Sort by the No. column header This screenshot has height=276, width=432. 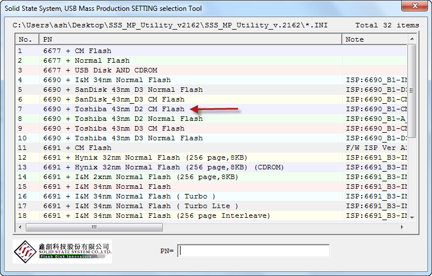[x=27, y=39]
